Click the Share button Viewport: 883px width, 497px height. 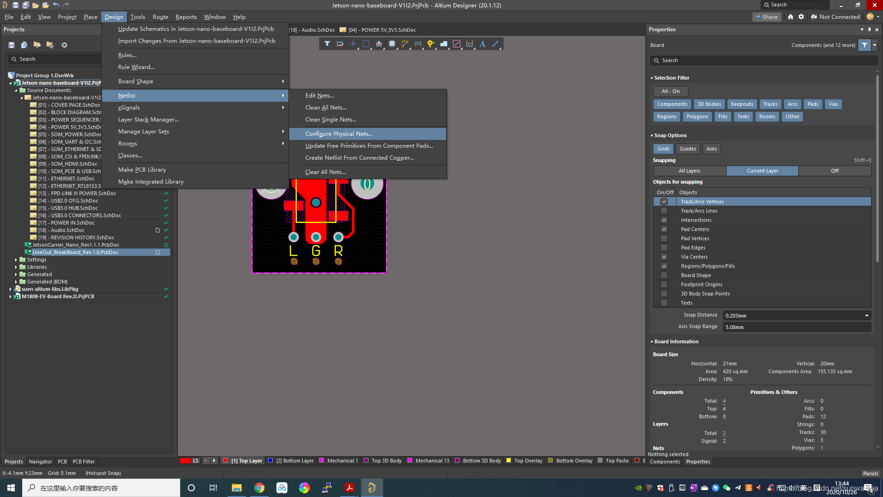pyautogui.click(x=766, y=17)
